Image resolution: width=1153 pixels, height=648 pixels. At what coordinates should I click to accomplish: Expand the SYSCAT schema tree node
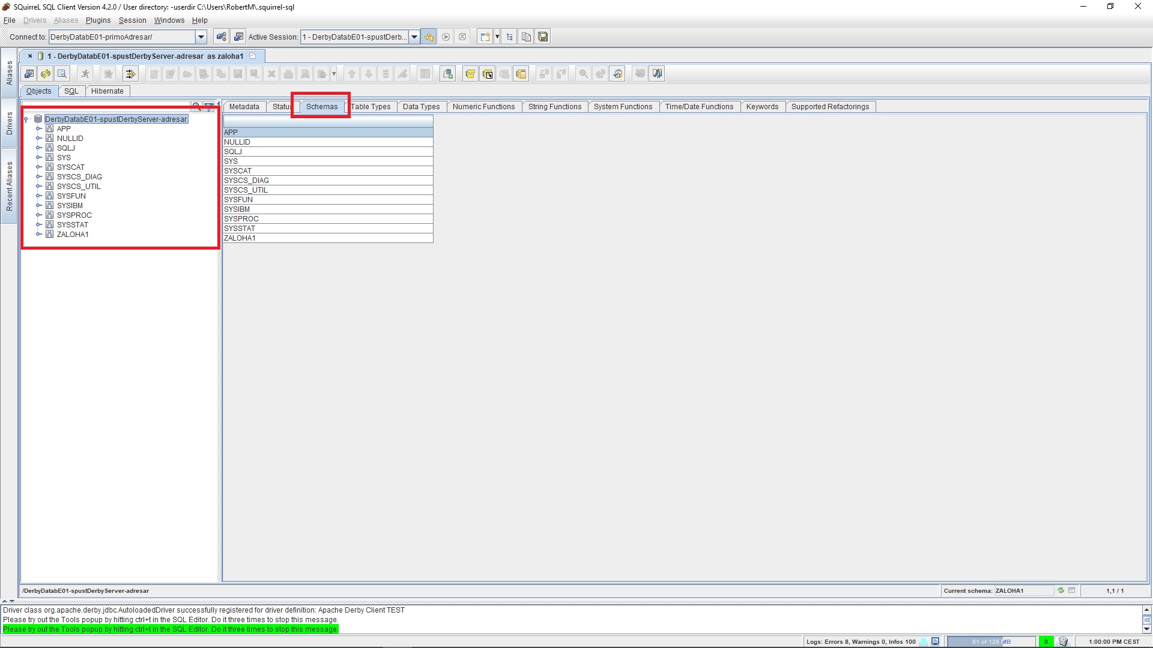[39, 167]
